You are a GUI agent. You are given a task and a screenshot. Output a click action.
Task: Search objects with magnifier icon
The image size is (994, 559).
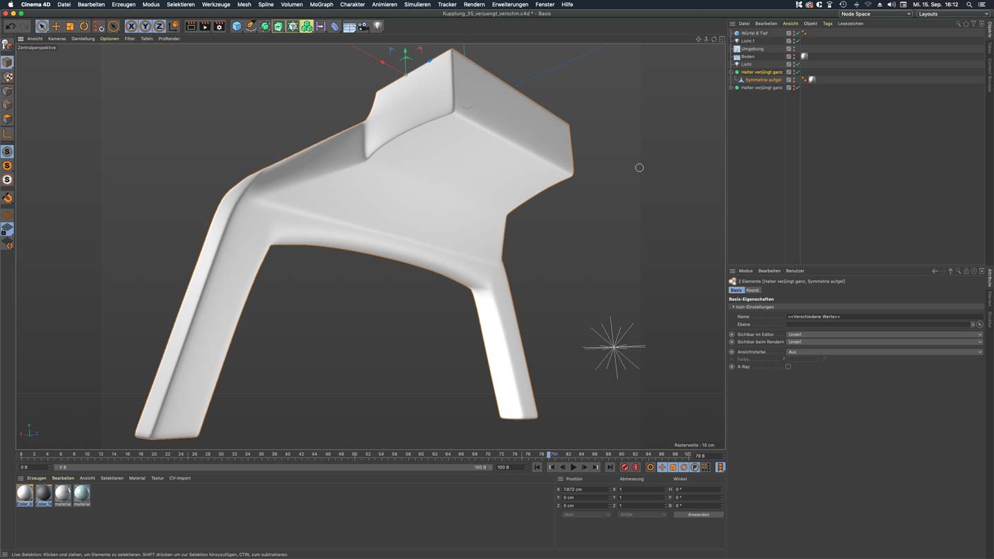[958, 23]
